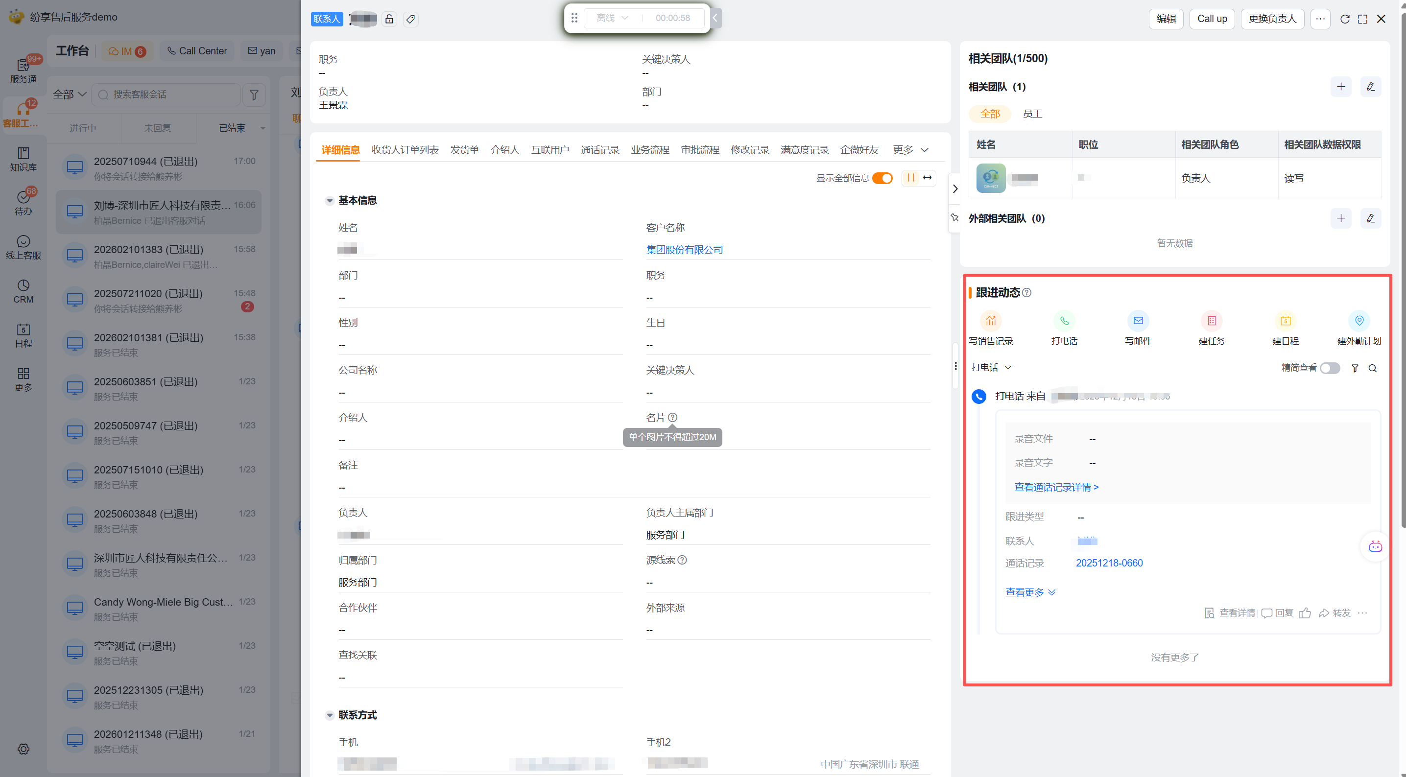The width and height of the screenshot is (1406, 777).
Task: Click the 打电话 phone icon
Action: (x=1064, y=321)
